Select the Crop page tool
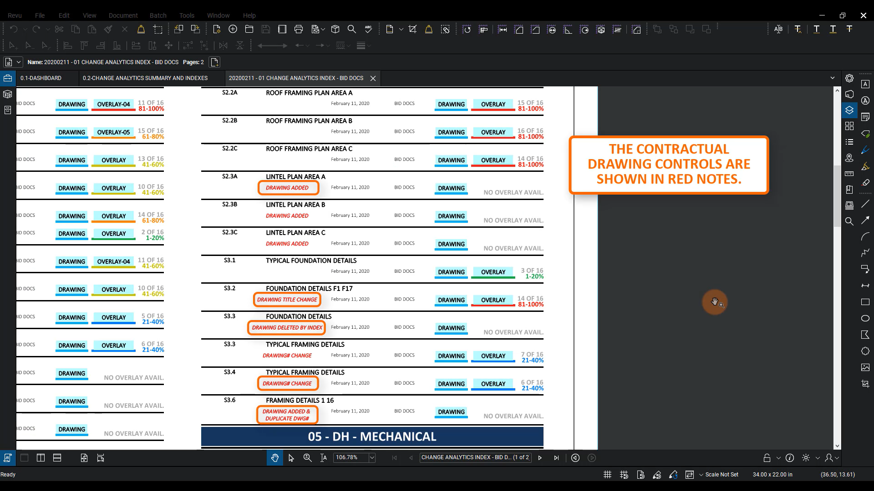This screenshot has height=491, width=874. [413, 30]
